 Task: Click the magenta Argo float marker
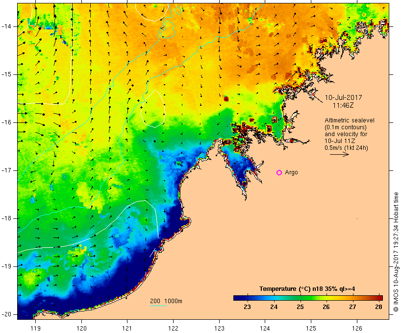pos(279,173)
